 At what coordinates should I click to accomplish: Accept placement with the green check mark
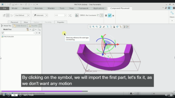point(110,16)
